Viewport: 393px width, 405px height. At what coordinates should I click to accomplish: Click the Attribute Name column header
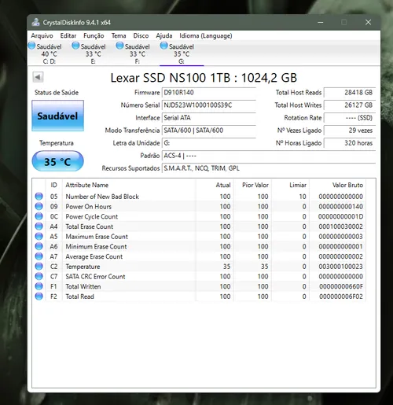(129, 185)
